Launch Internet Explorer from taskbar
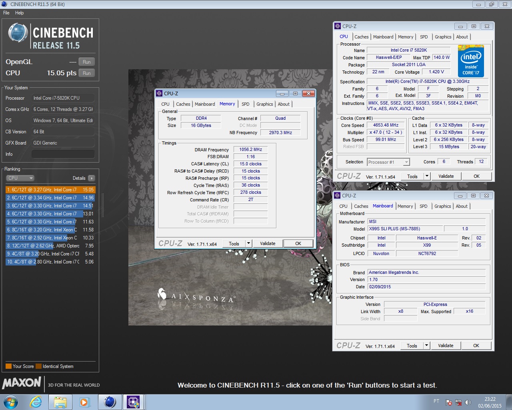The image size is (512, 410). (36, 402)
